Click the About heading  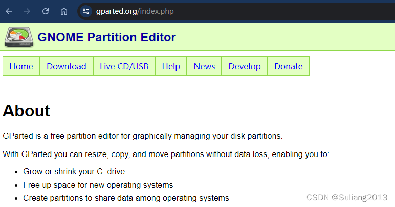point(27,111)
